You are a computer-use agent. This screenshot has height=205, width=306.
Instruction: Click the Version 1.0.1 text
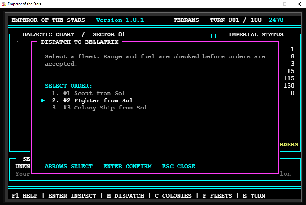pyautogui.click(x=120, y=20)
